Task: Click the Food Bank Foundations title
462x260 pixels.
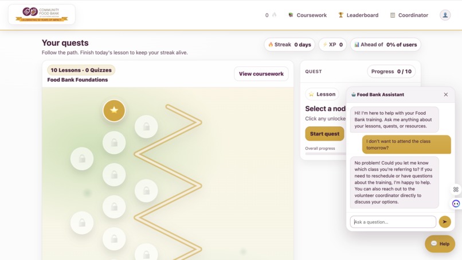Action: point(77,79)
